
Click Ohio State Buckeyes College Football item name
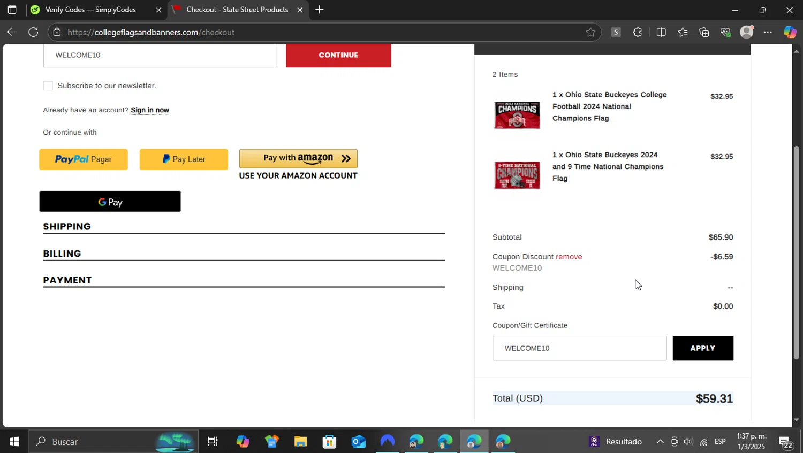(x=610, y=106)
